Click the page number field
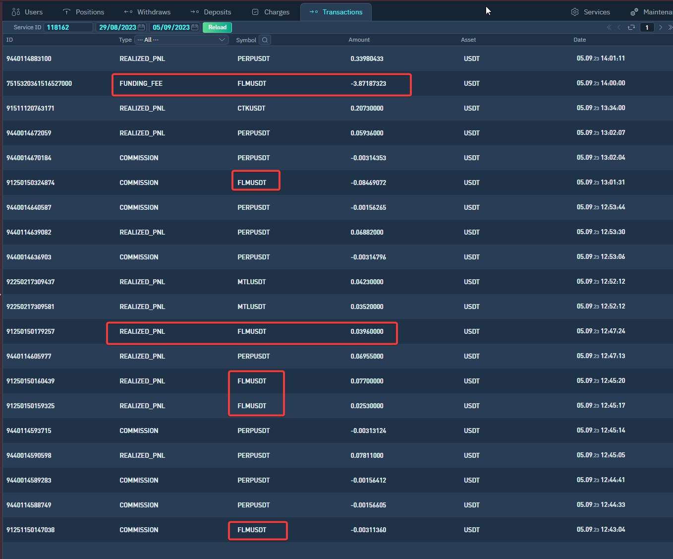This screenshot has height=559, width=673. (647, 27)
